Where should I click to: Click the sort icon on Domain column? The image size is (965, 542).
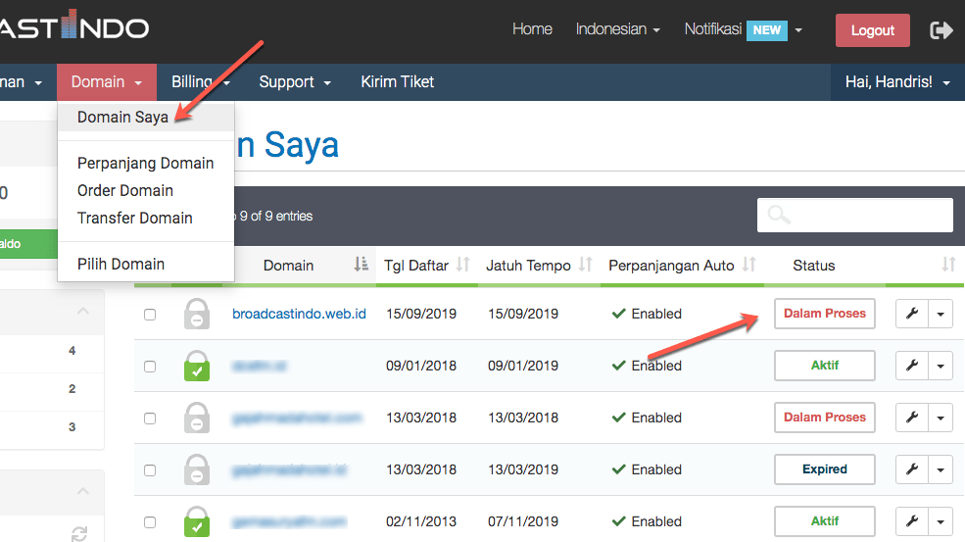click(x=361, y=265)
